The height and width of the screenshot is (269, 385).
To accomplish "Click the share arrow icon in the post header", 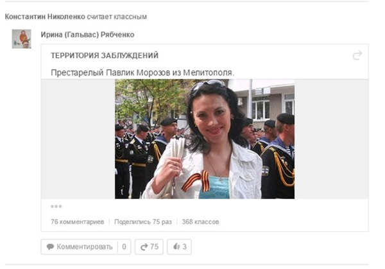I will pyautogui.click(x=357, y=55).
